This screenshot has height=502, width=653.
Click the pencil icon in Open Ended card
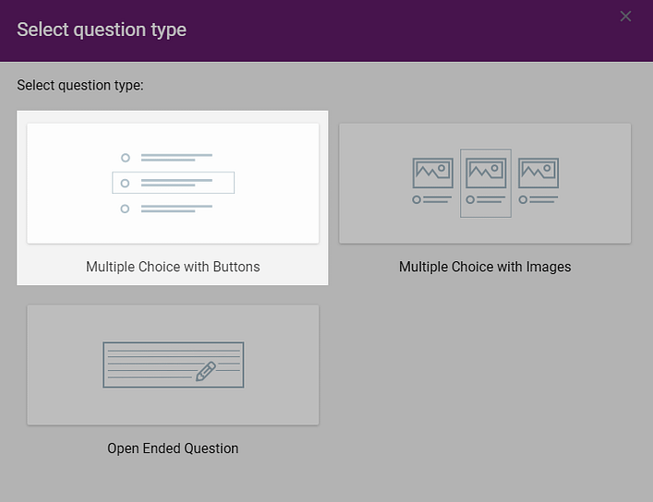pyautogui.click(x=206, y=371)
